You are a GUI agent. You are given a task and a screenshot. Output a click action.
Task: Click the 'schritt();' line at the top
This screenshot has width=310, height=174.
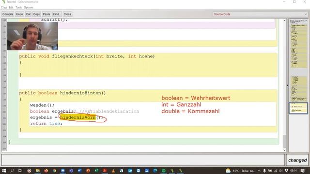pos(54,20)
